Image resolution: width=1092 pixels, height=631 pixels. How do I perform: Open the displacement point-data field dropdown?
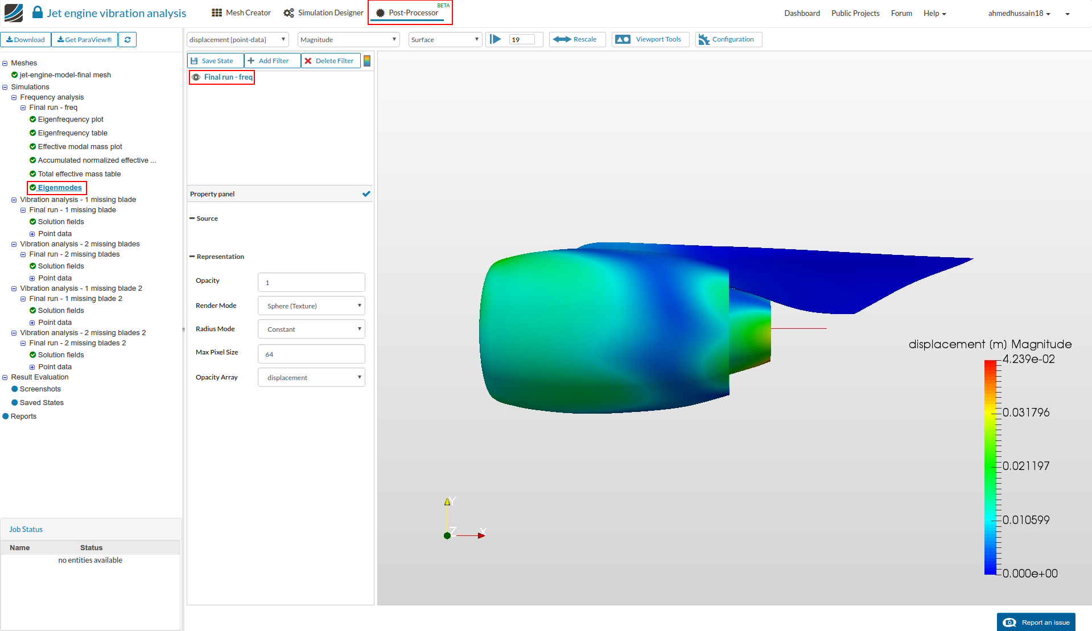pyautogui.click(x=237, y=40)
